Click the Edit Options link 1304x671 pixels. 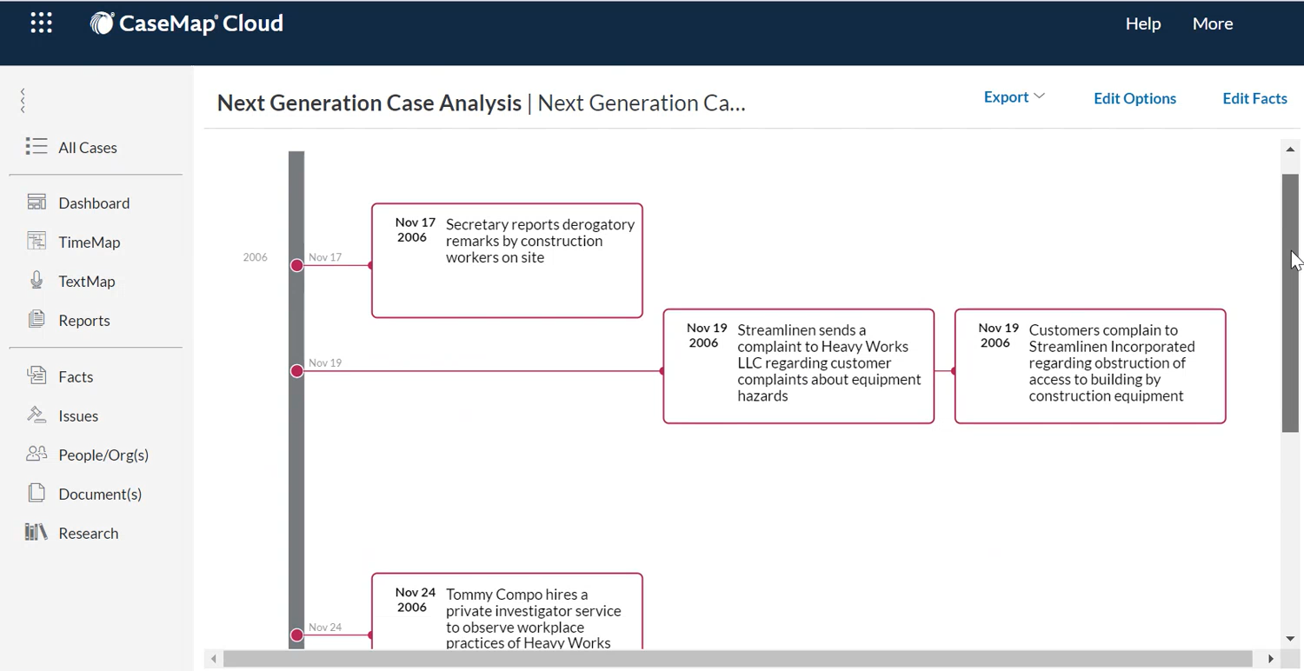(1134, 99)
